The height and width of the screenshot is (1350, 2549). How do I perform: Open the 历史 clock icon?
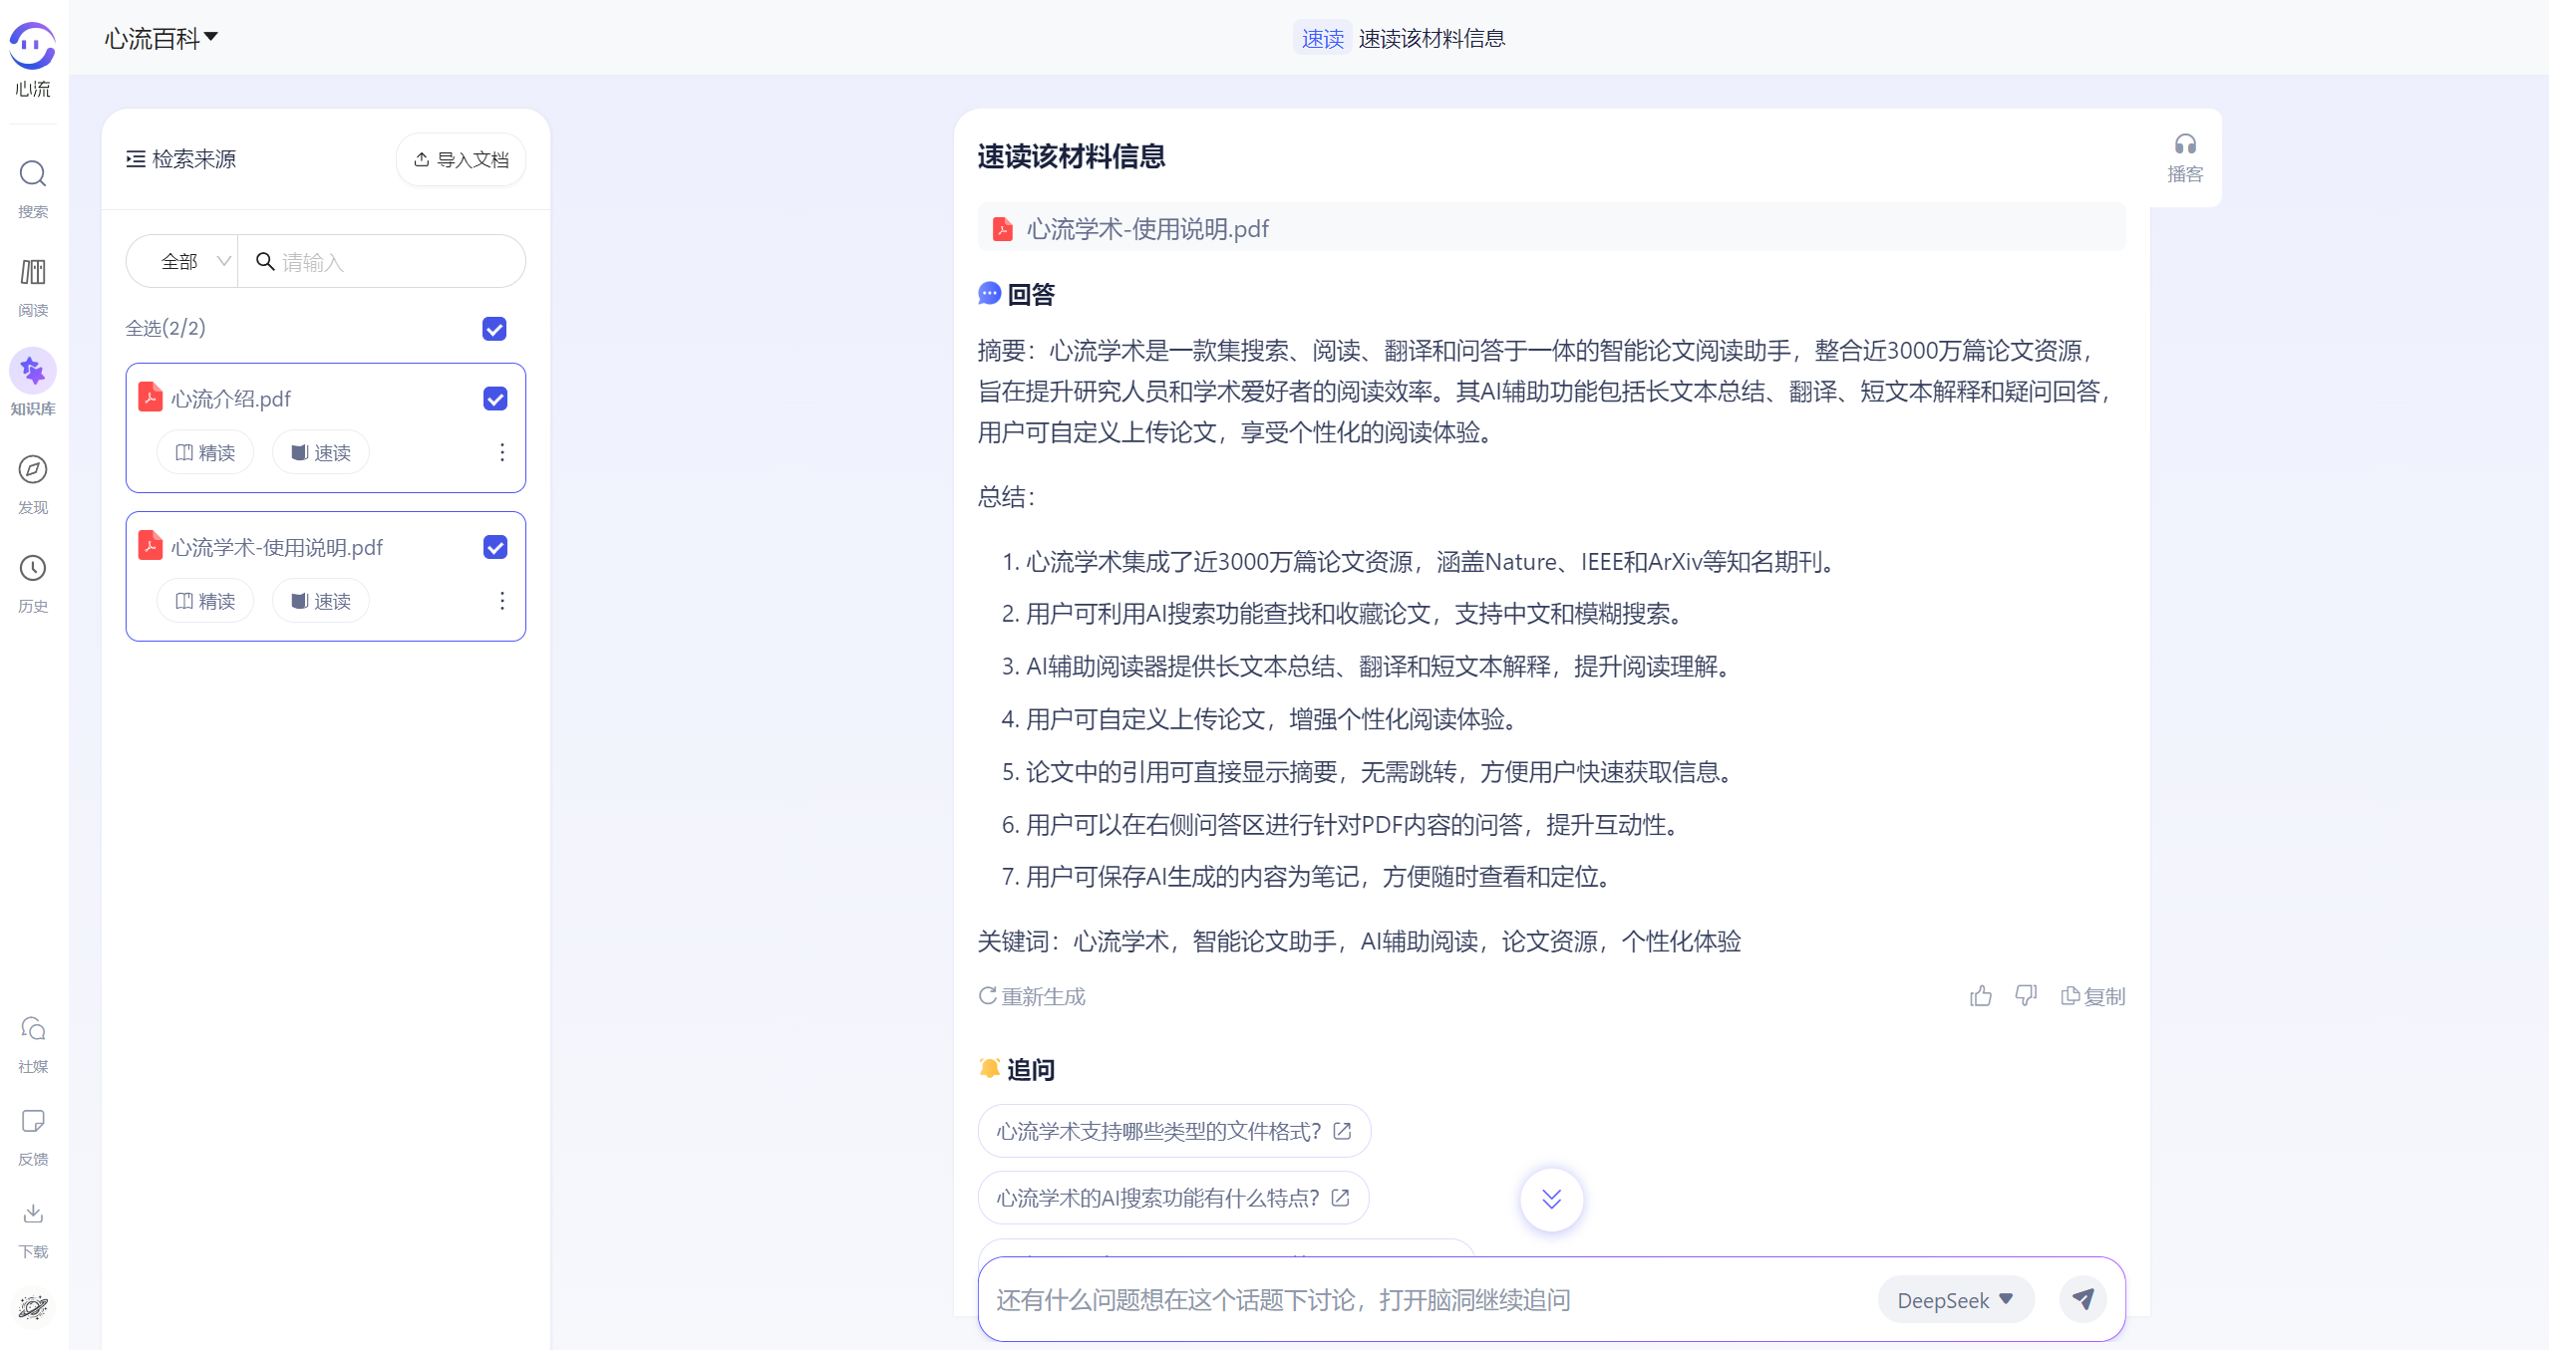[x=33, y=568]
